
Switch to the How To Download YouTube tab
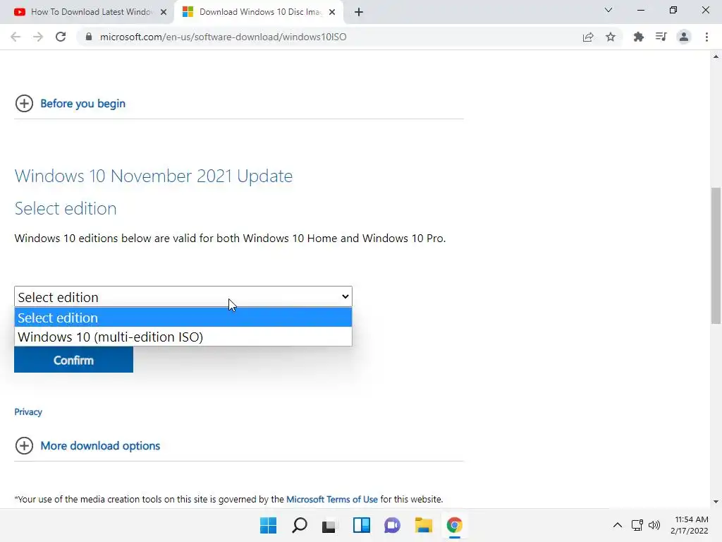pyautogui.click(x=87, y=12)
